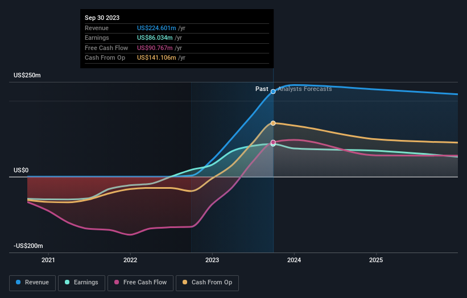The image size is (467, 298).
Task: Toggle the Revenue legend button
Action: click(x=32, y=283)
